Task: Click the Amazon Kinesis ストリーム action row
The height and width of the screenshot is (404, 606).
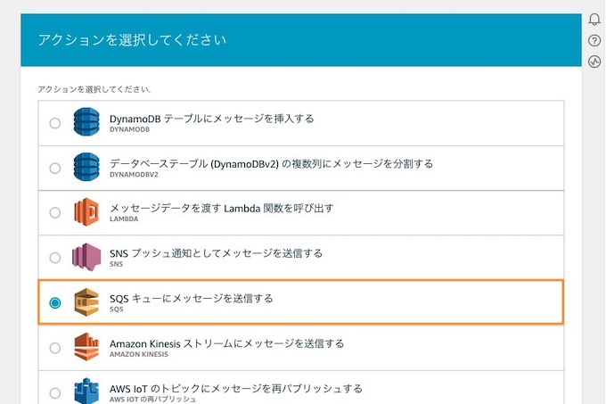Action: tap(301, 348)
